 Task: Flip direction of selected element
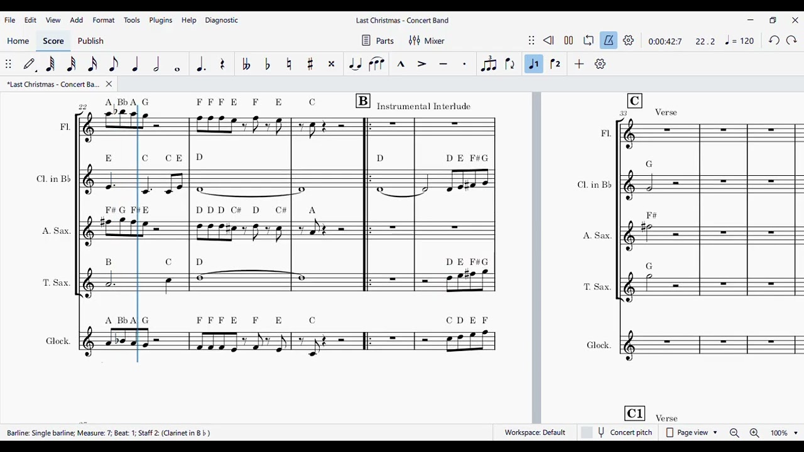click(x=510, y=64)
